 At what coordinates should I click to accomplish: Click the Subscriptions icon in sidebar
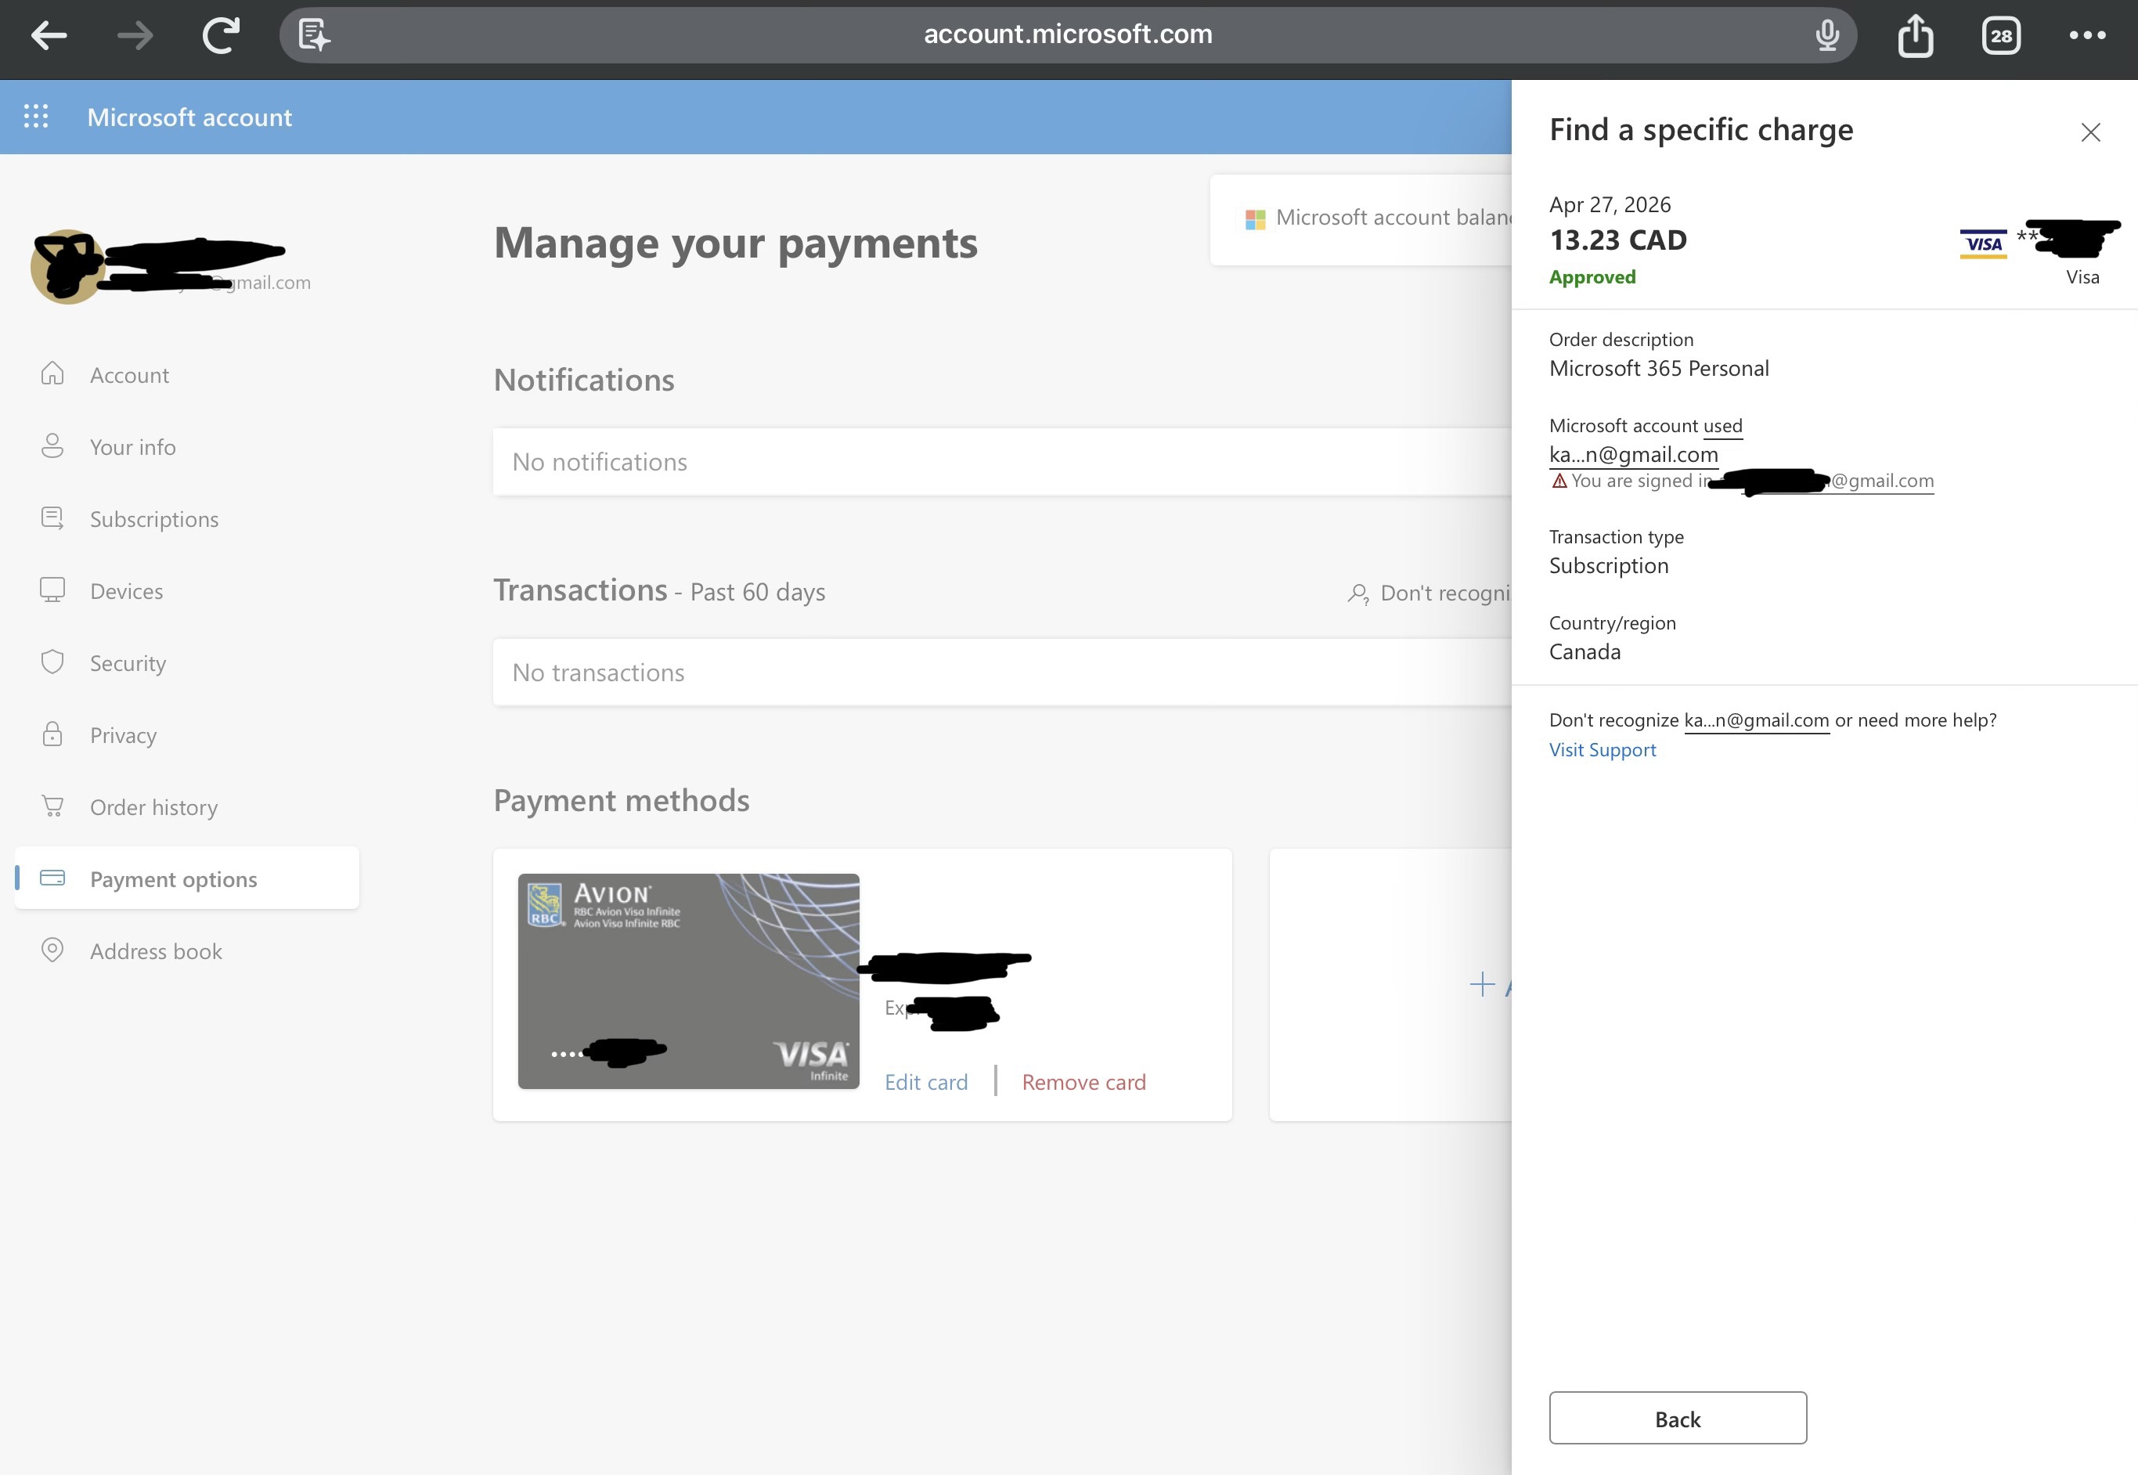pos(52,518)
